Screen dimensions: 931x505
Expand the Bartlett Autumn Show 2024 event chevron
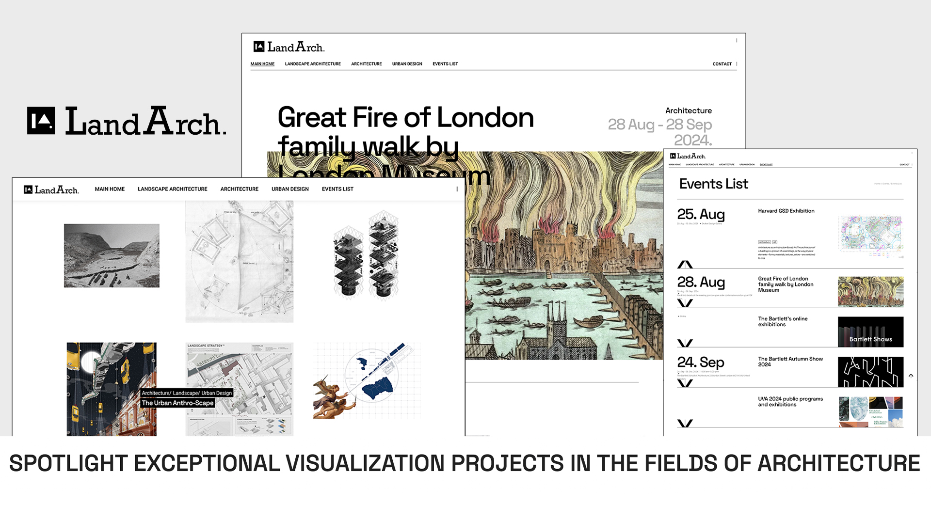tap(685, 383)
